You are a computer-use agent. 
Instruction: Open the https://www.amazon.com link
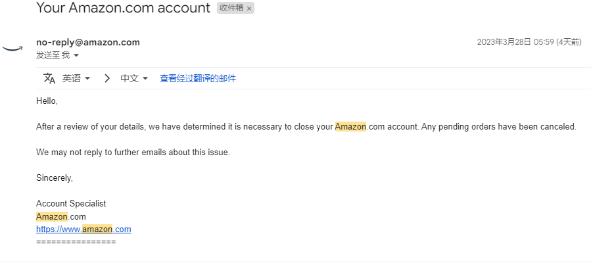click(x=83, y=229)
